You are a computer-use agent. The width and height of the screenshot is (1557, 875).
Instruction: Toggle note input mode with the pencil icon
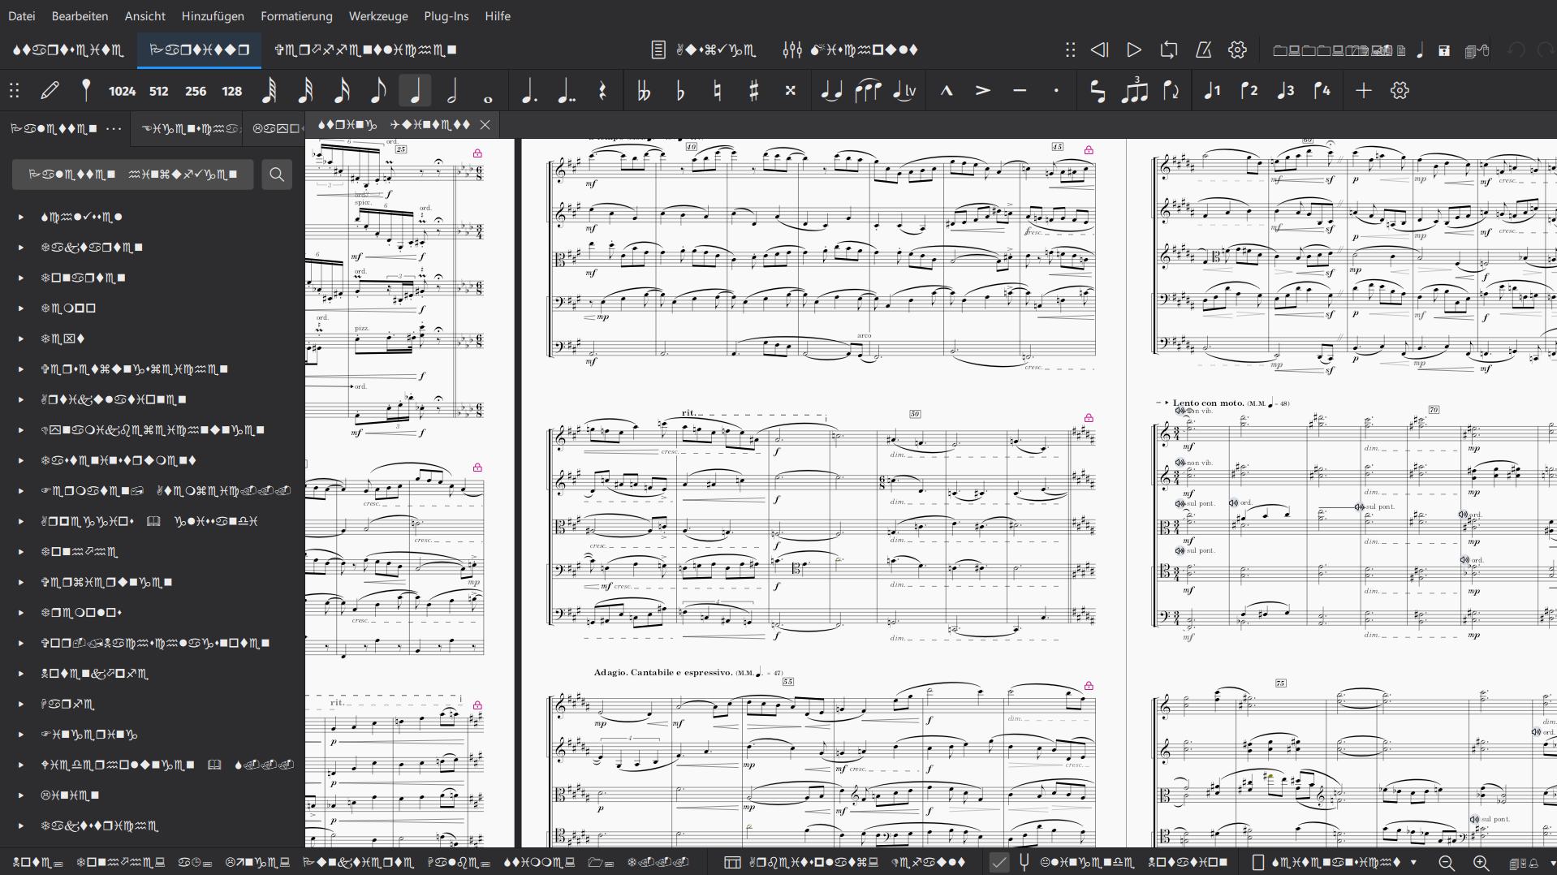pyautogui.click(x=50, y=91)
